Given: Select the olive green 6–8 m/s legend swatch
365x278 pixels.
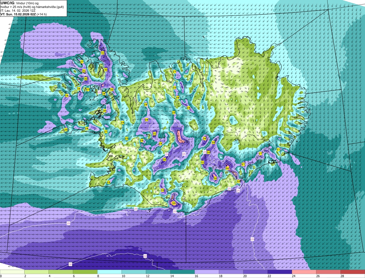Looking at the screenshot, I should (x=85, y=272).
